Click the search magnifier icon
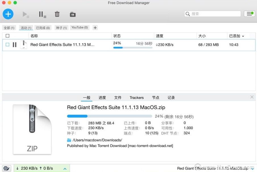The image size is (257, 172). pyautogui.click(x=188, y=14)
